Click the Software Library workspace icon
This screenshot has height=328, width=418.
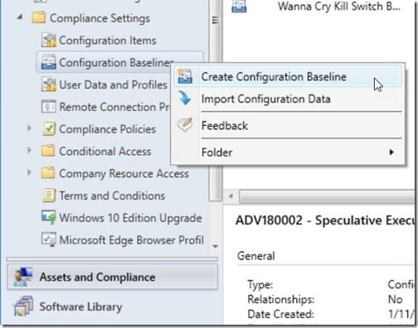(x=23, y=306)
